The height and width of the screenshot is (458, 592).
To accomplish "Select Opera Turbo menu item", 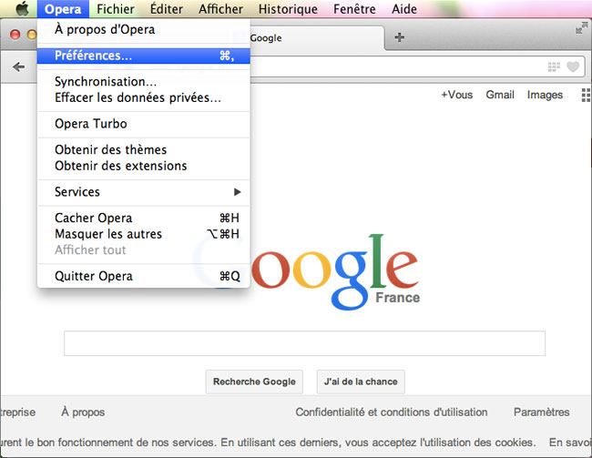I will 144,124.
